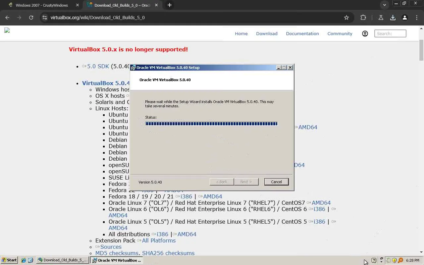The image size is (424, 265).
Task: Launch Internet Explorer from quick launch
Action: (24, 260)
